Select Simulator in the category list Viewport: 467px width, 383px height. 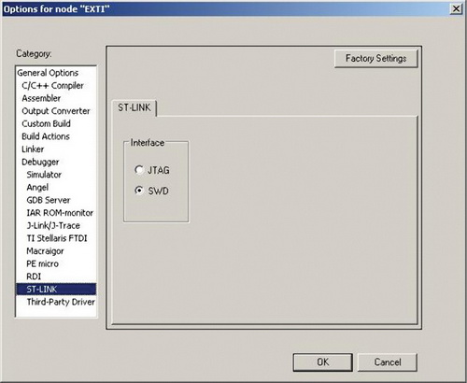pyautogui.click(x=44, y=175)
